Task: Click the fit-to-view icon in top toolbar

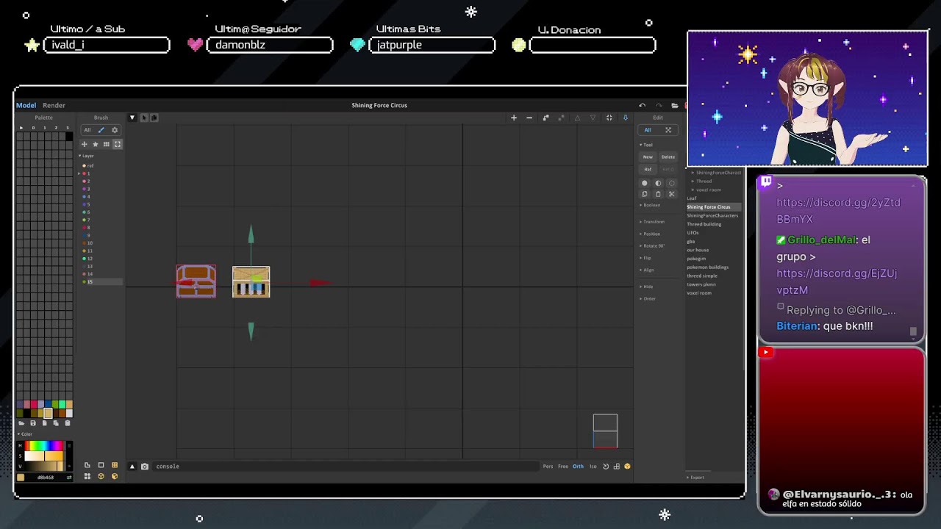Action: [609, 118]
